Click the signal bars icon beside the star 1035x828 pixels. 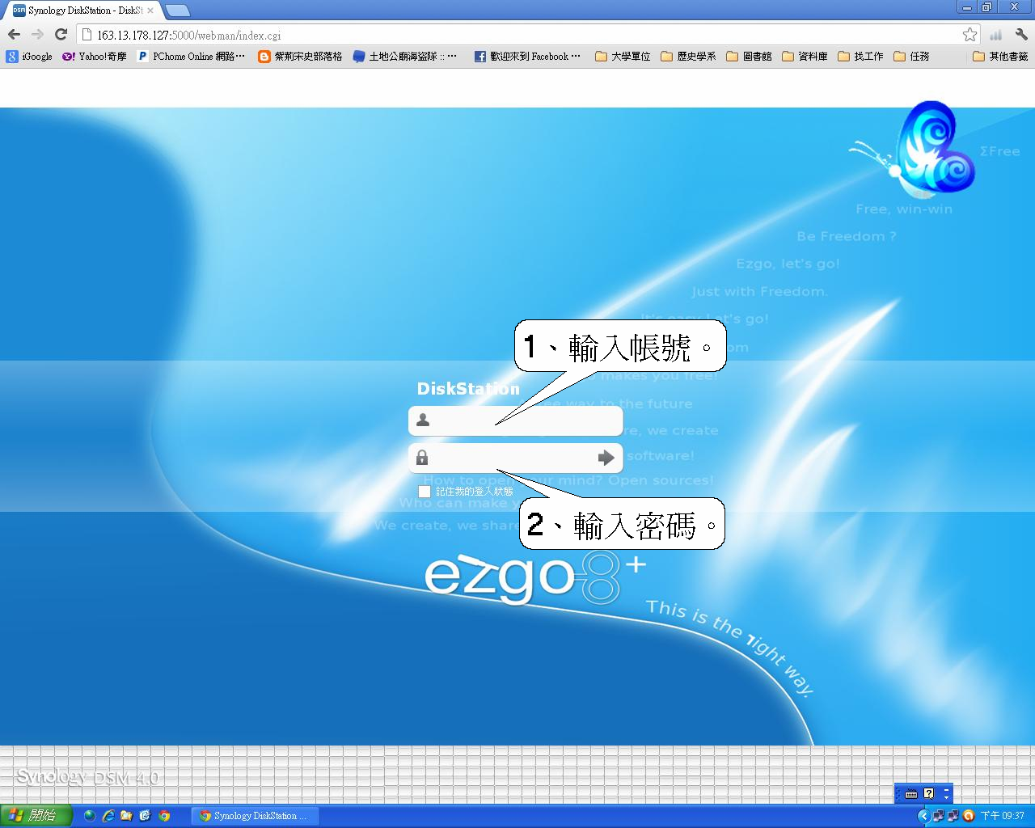[x=995, y=35]
